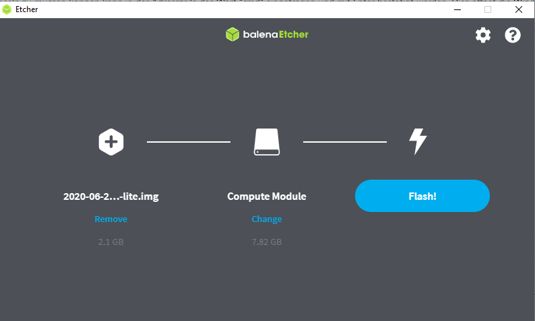This screenshot has height=321, width=535.
Task: Click the 7.82 GB drive size text
Action: pyautogui.click(x=267, y=242)
